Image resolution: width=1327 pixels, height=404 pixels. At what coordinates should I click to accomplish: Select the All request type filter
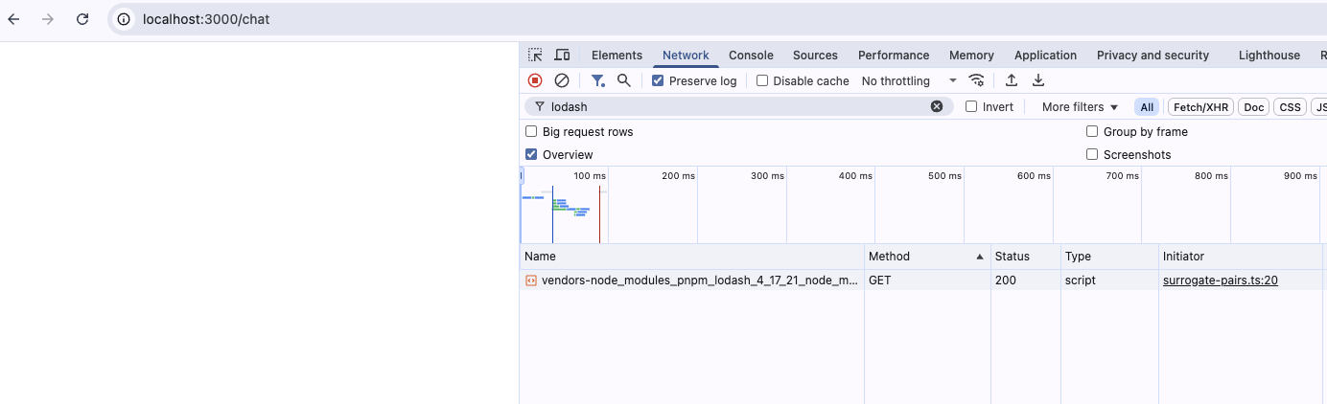pos(1147,107)
